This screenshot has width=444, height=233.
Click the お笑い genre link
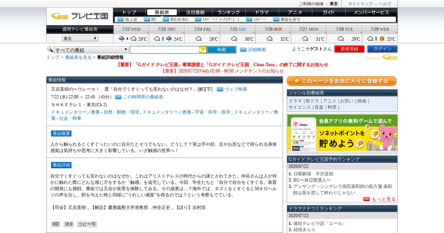coord(347,101)
